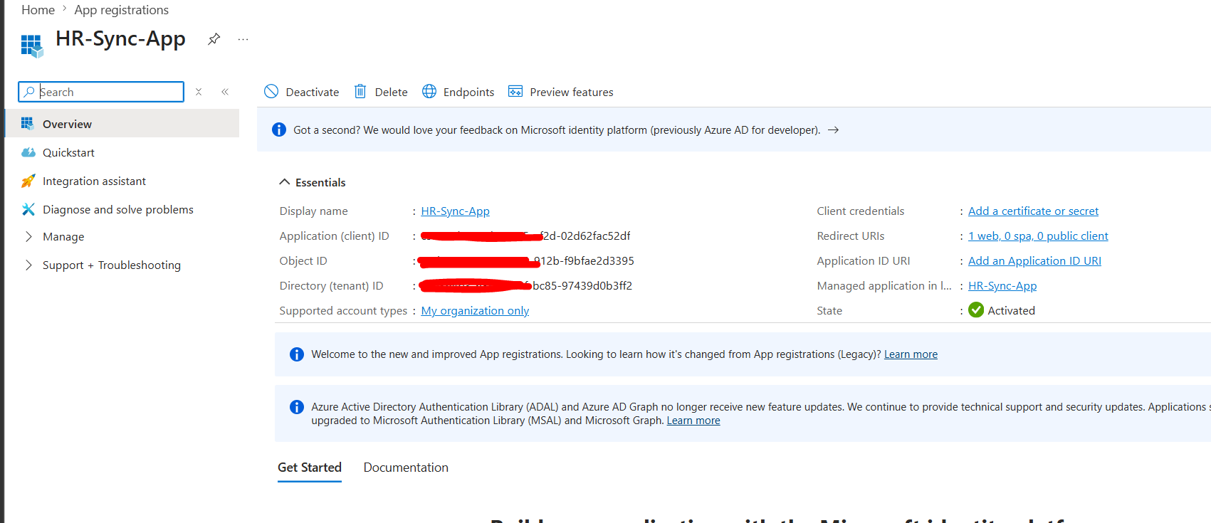Open Overview in the sidebar

pos(122,124)
